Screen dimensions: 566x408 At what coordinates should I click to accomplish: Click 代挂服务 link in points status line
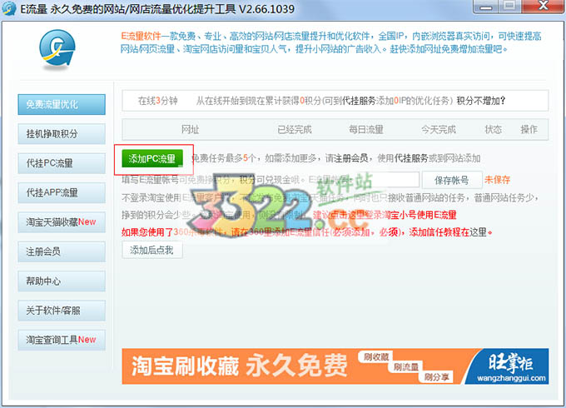pyautogui.click(x=359, y=101)
